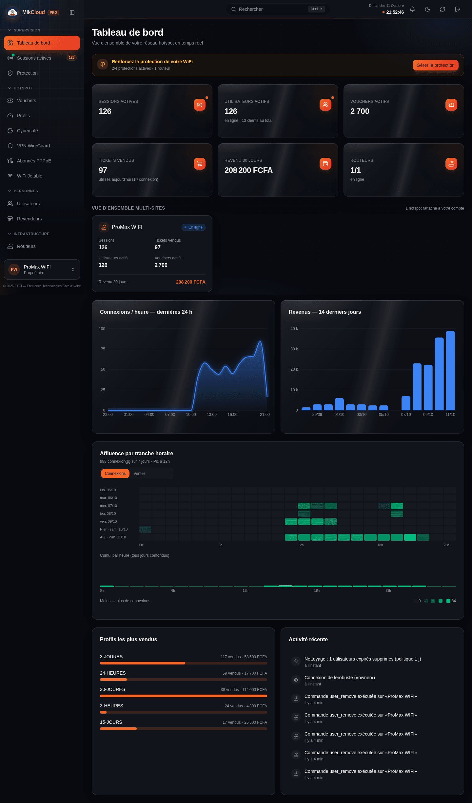Open VPN WireGuard menu item

tap(42, 146)
